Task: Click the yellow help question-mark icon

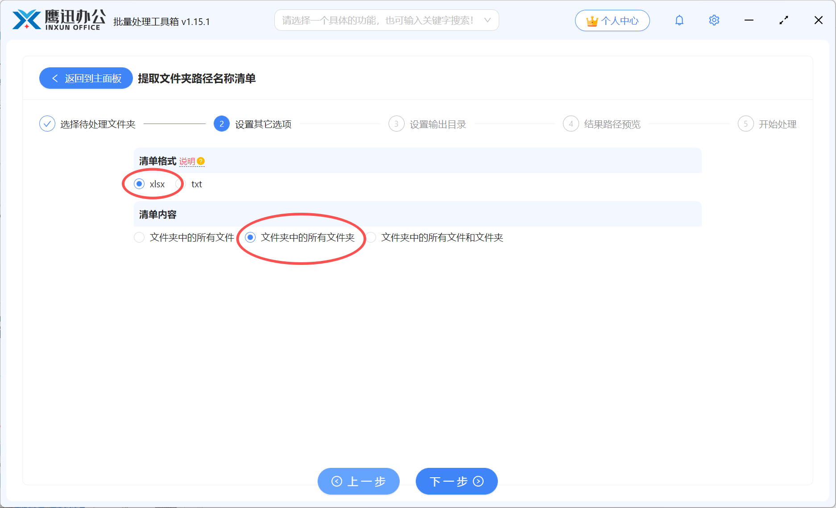Action: pos(201,161)
